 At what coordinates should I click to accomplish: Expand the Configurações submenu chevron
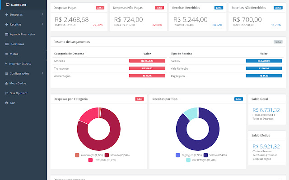(x=42, y=73)
